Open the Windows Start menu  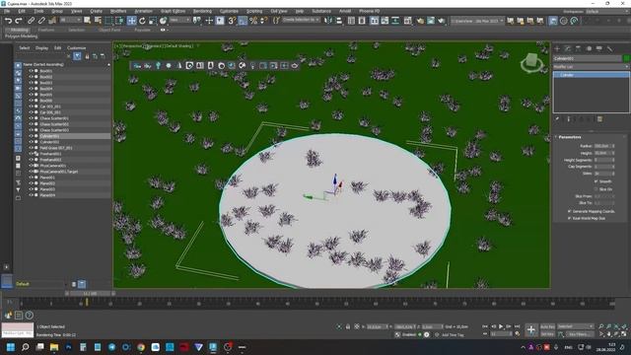tap(11, 347)
